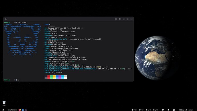Open the terminal search icon
The width and height of the screenshot is (197, 111).
(6, 19)
